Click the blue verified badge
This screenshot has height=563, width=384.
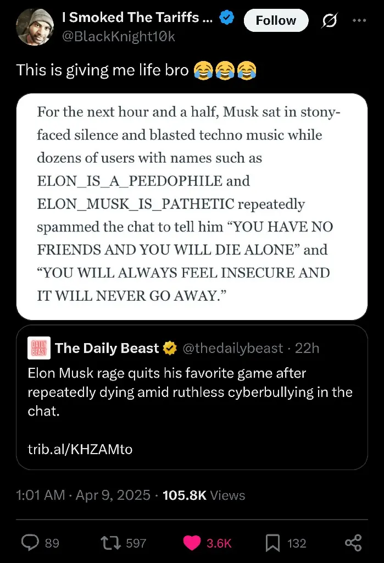coord(227,17)
